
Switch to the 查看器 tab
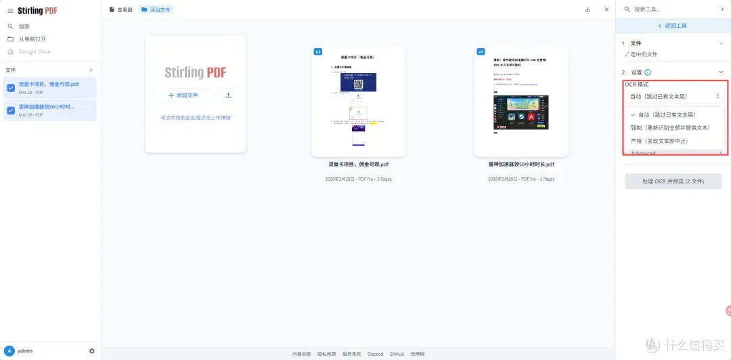point(121,9)
